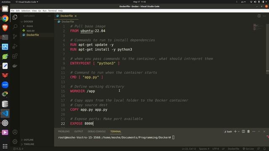Open the Extensions view

tap(15, 56)
